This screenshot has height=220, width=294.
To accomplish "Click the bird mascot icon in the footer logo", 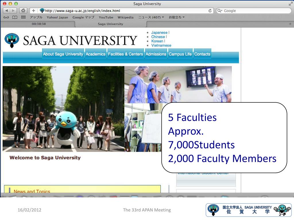I will click(282, 210).
